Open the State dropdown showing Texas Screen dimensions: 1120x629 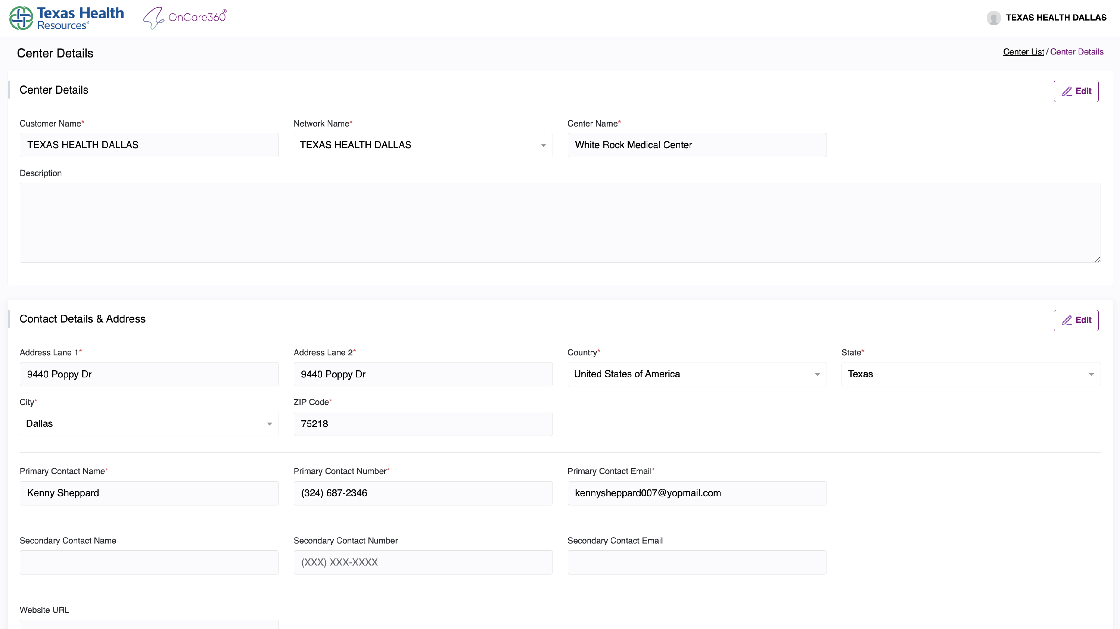click(1091, 374)
